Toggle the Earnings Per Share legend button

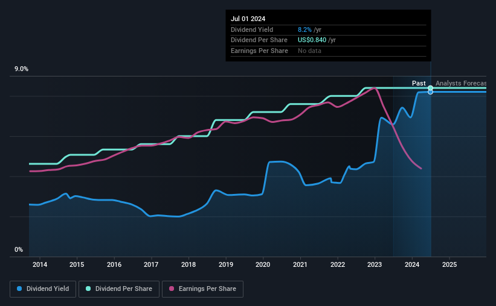click(202, 289)
